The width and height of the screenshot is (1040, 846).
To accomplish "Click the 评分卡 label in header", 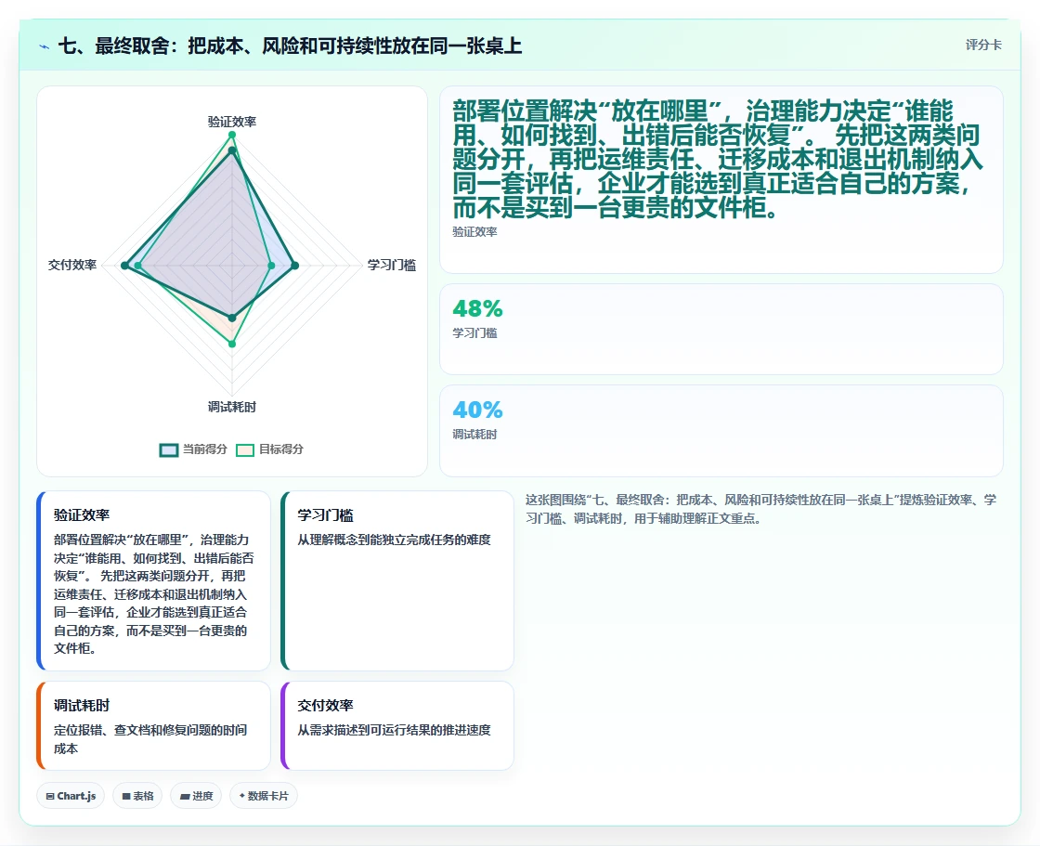I will click(x=983, y=46).
